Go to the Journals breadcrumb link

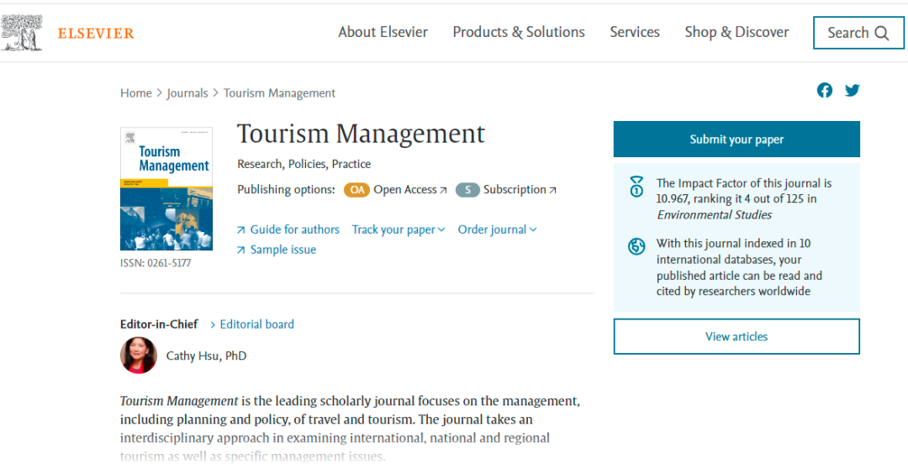pos(187,93)
